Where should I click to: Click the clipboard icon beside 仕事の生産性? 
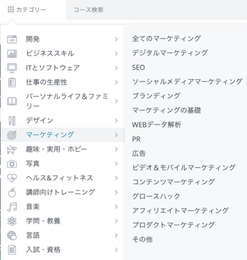point(12,82)
